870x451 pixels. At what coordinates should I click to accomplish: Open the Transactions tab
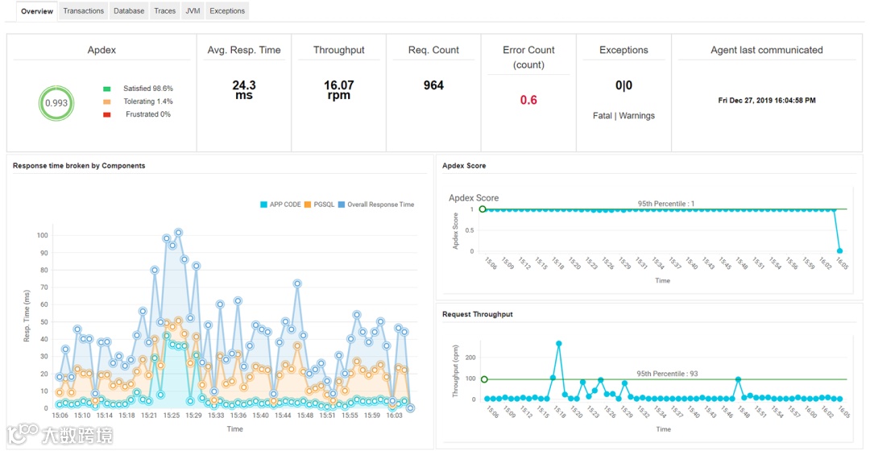click(x=83, y=11)
